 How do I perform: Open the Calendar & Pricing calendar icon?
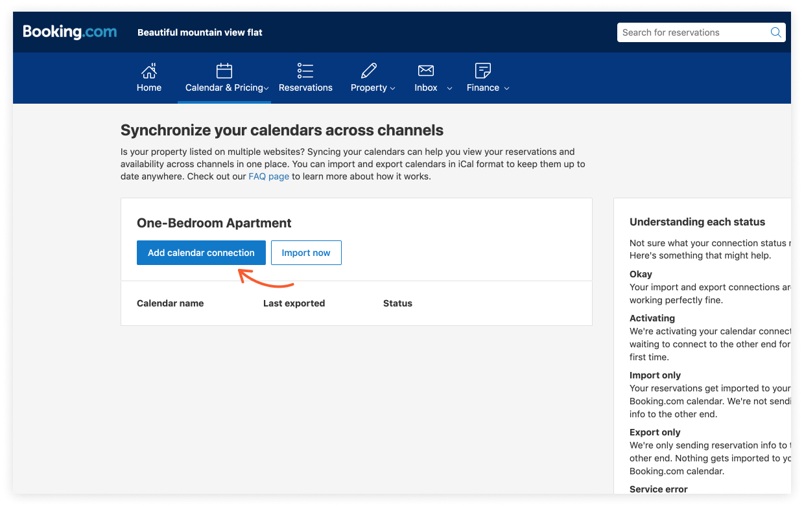click(x=224, y=70)
